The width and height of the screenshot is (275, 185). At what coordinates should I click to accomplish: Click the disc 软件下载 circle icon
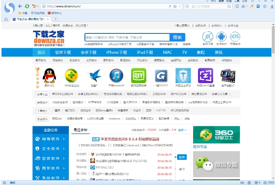coord(208,37)
